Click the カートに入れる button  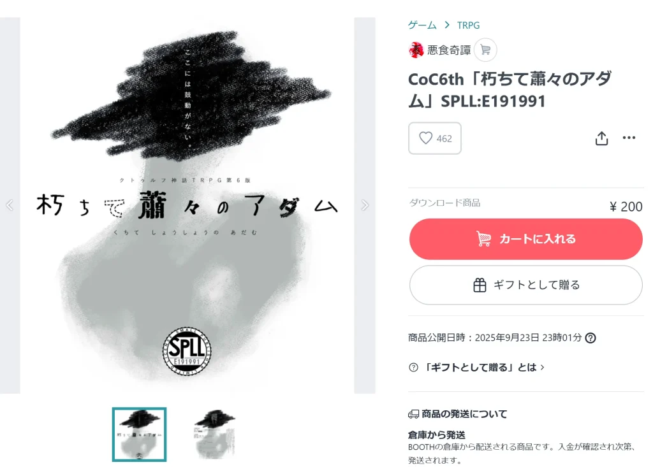point(525,239)
